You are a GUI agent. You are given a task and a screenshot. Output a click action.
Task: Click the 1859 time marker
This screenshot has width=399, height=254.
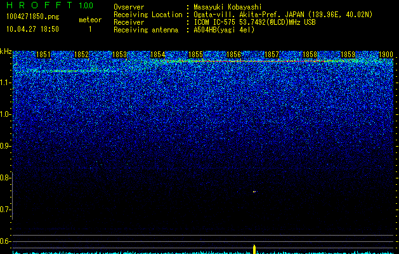click(348, 55)
